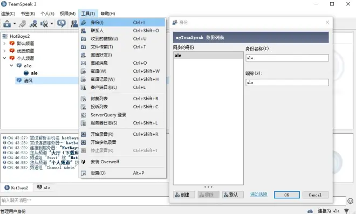Choose ServerQuery 登录 menu entry

pos(122,115)
